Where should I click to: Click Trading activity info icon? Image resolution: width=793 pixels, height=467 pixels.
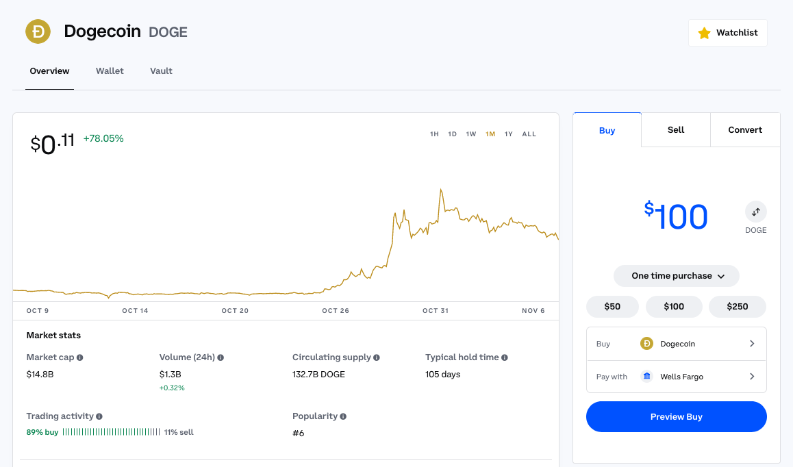point(99,416)
